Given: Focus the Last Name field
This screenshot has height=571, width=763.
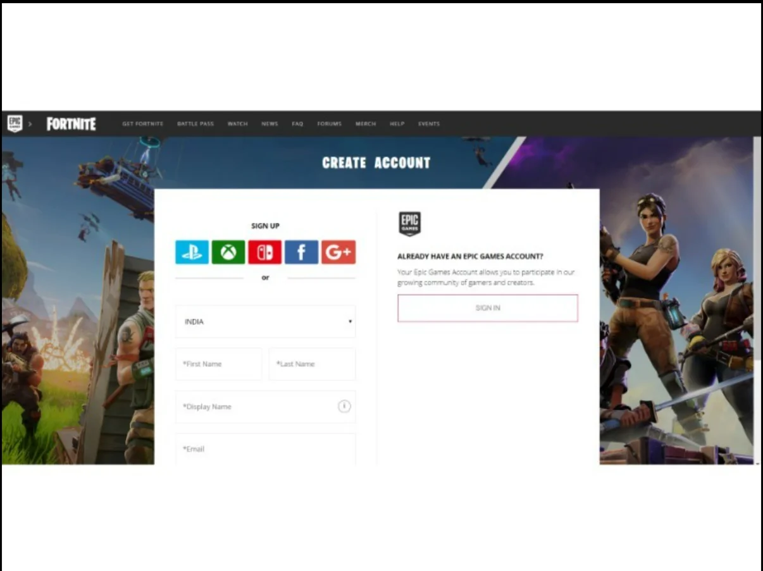Looking at the screenshot, I should coord(312,364).
